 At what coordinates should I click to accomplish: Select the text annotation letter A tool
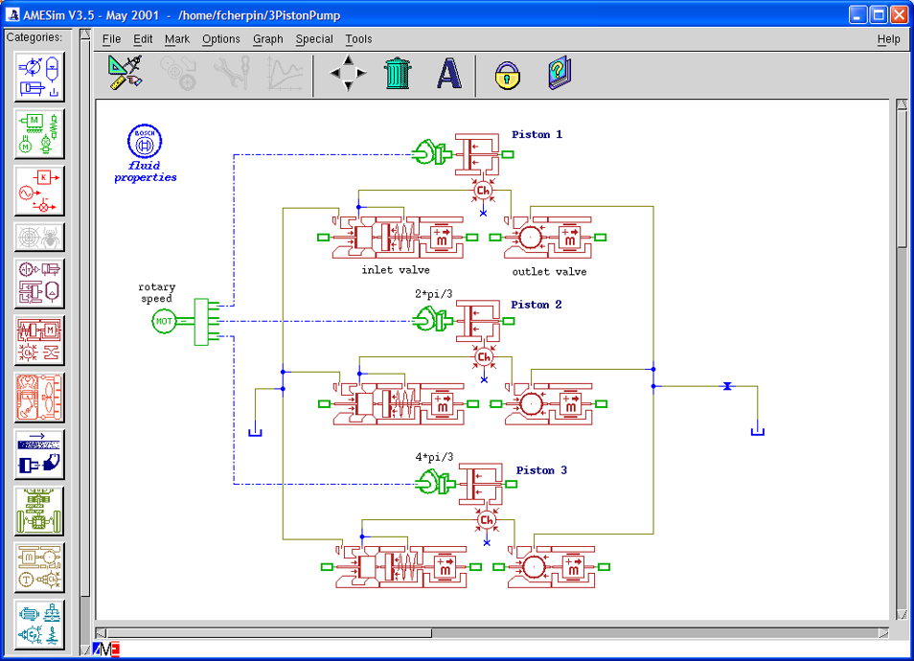click(448, 74)
